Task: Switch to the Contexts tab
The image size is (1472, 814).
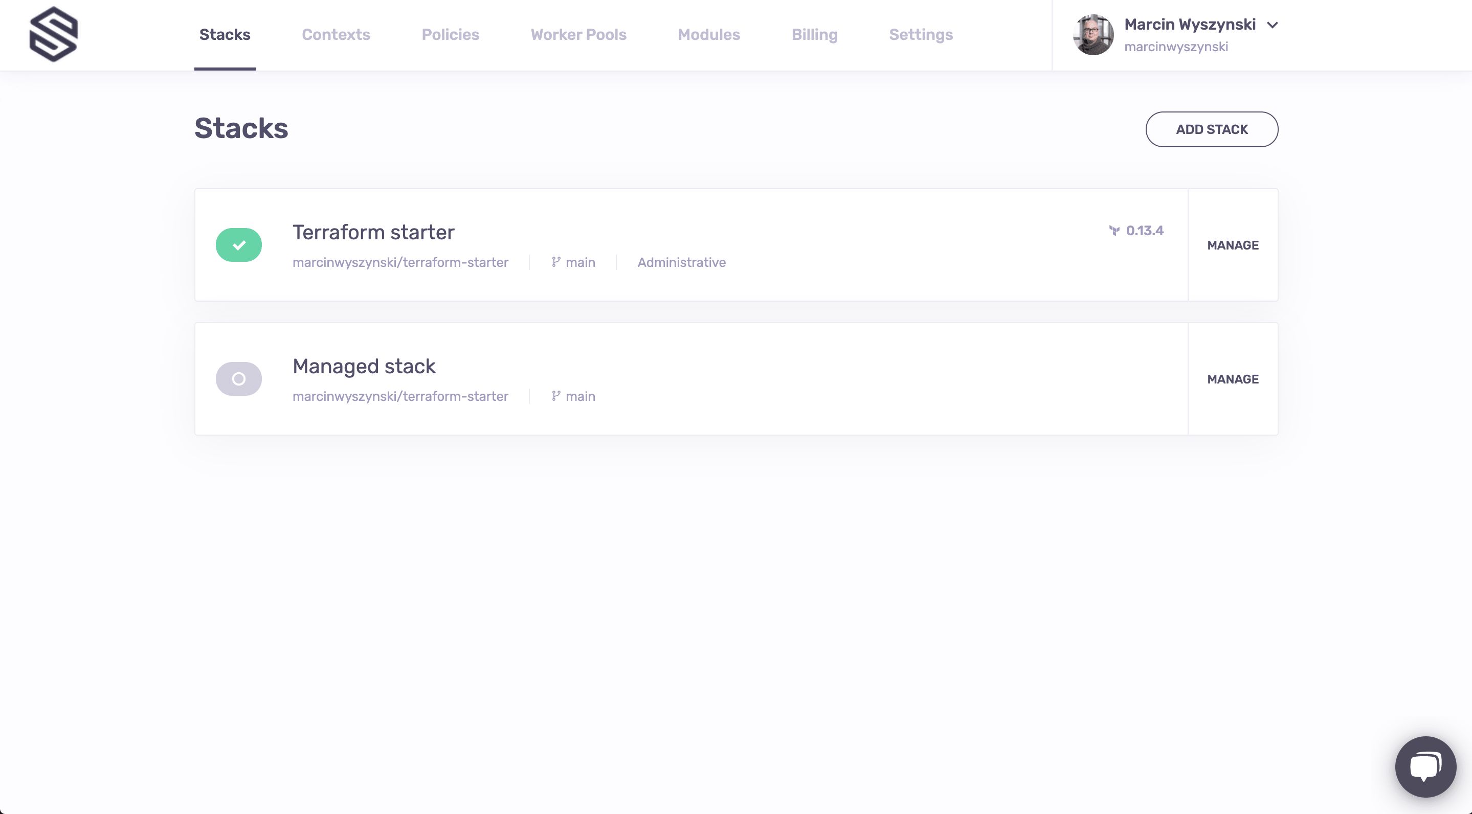Action: pyautogui.click(x=336, y=35)
